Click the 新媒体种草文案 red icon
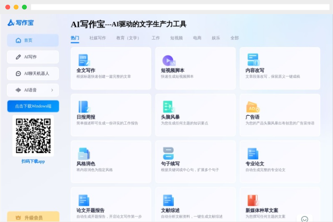The height and width of the screenshot is (222, 333). click(x=253, y=201)
